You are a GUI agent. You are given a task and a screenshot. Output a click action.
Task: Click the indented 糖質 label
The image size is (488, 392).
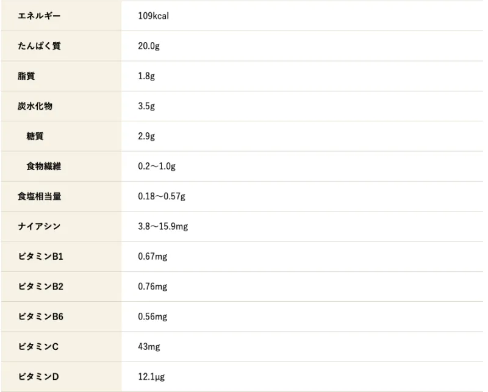pos(35,136)
